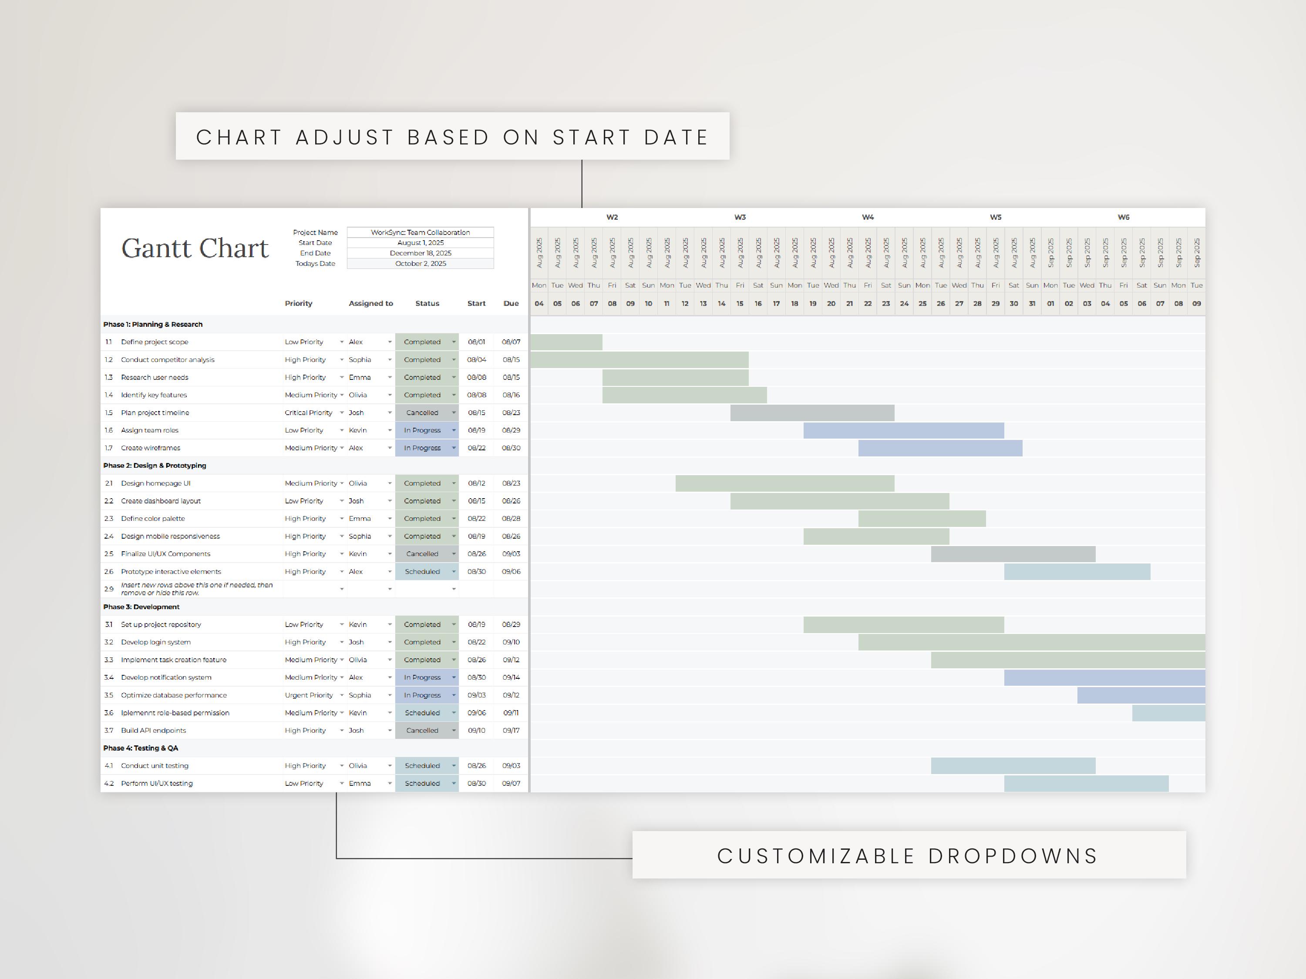
Task: Edit the End Date field December 18, 2025
Action: pos(421,252)
